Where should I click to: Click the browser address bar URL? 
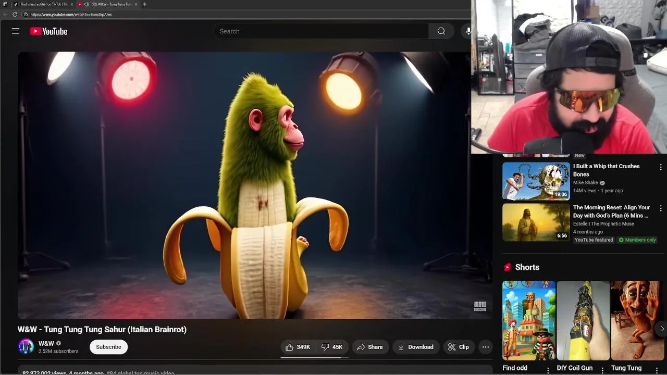click(x=71, y=15)
